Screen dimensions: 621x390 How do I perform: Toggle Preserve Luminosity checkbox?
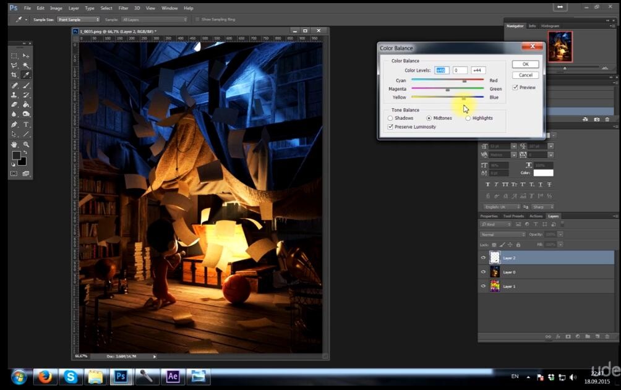[x=390, y=127]
